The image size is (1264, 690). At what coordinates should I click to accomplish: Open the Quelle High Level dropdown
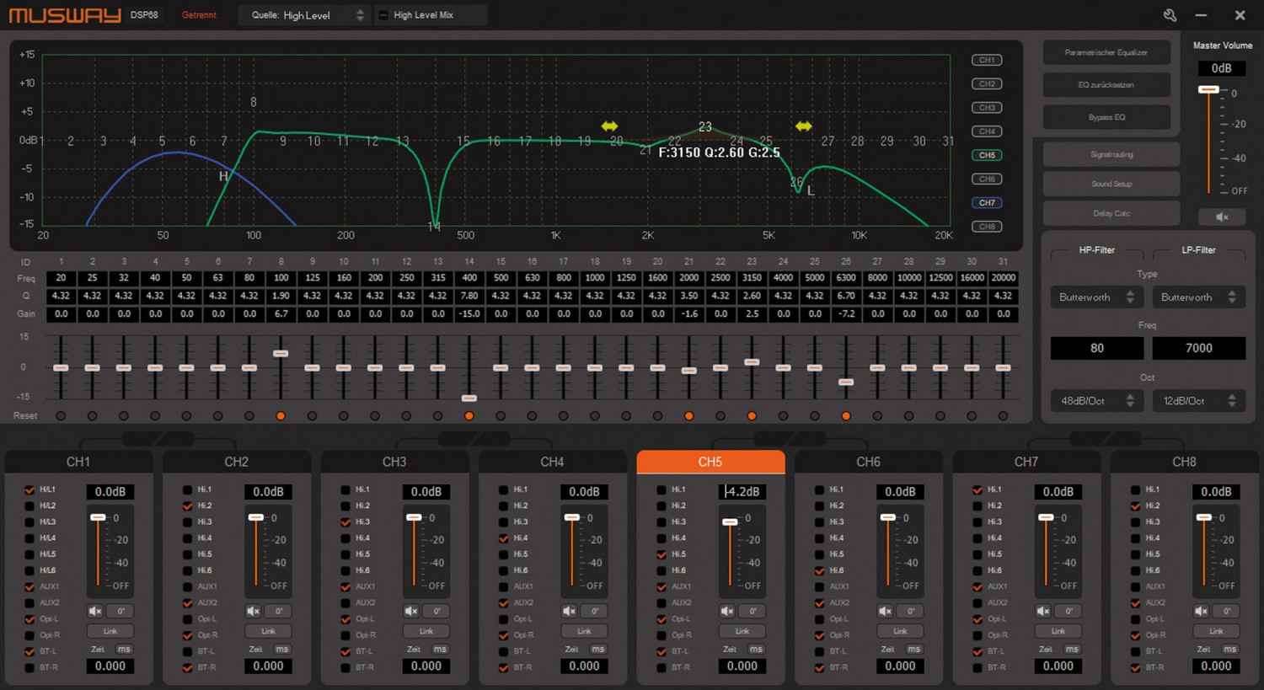click(303, 15)
